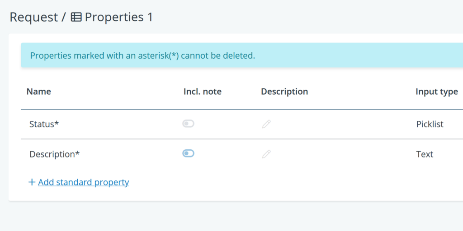The height and width of the screenshot is (231, 463).
Task: Click the Input type column header
Action: tap(436, 92)
